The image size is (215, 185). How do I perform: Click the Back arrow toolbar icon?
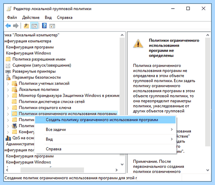(8, 26)
